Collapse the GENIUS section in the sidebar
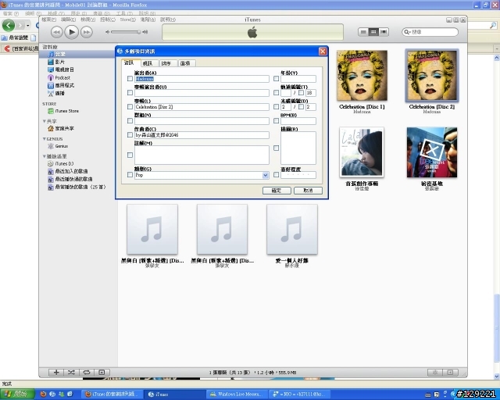500x400 pixels. pos(45,139)
